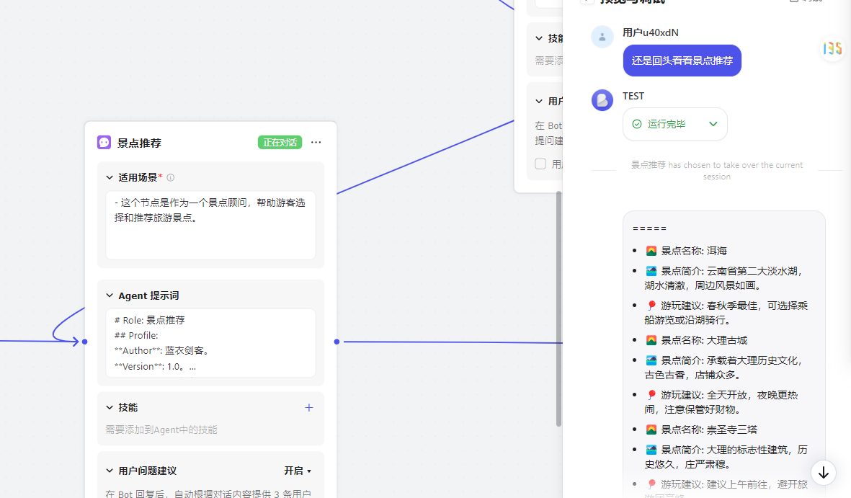
Task: Click the right output port of 景点推荐 node
Action: click(x=337, y=342)
